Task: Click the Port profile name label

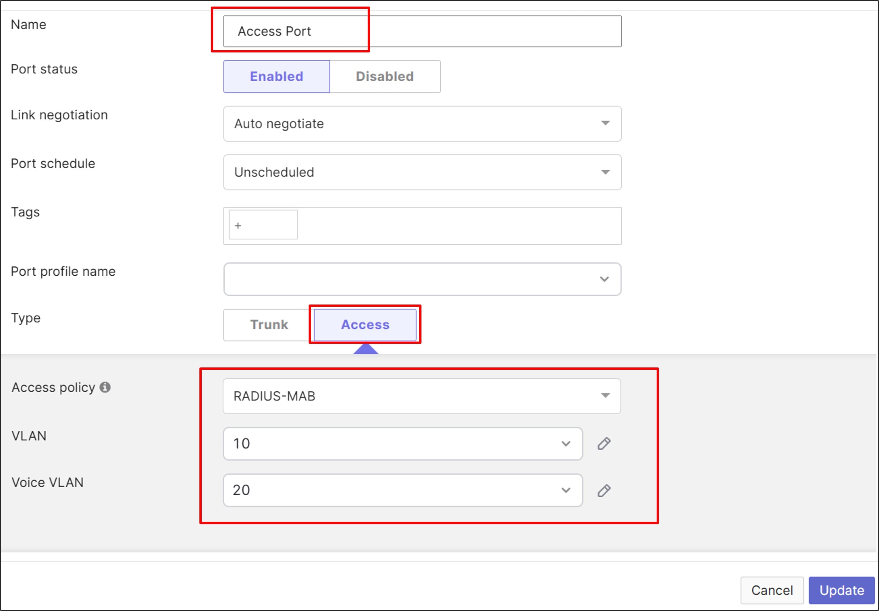Action: [x=63, y=272]
